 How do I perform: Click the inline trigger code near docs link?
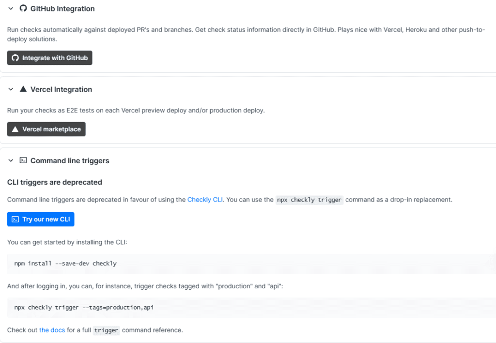click(106, 330)
